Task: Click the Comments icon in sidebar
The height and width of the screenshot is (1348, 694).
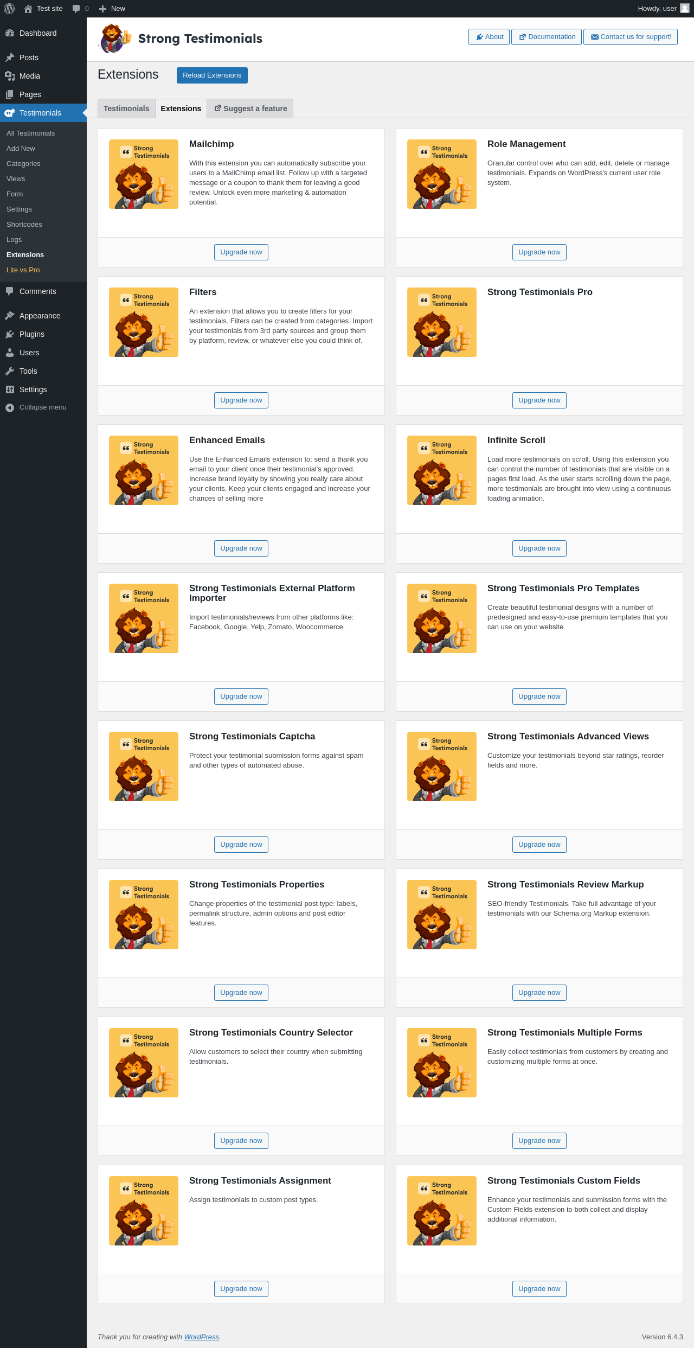Action: (10, 291)
